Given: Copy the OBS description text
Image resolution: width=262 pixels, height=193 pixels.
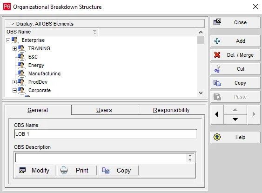Looking at the screenshot, I should pos(119,171).
